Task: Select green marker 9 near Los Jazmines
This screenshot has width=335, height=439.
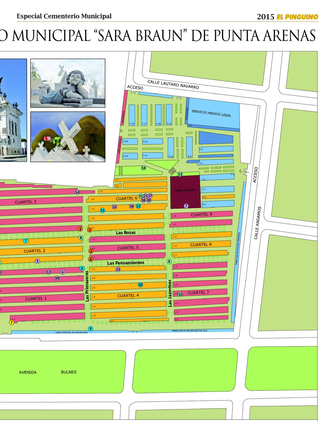Action: pyautogui.click(x=169, y=261)
